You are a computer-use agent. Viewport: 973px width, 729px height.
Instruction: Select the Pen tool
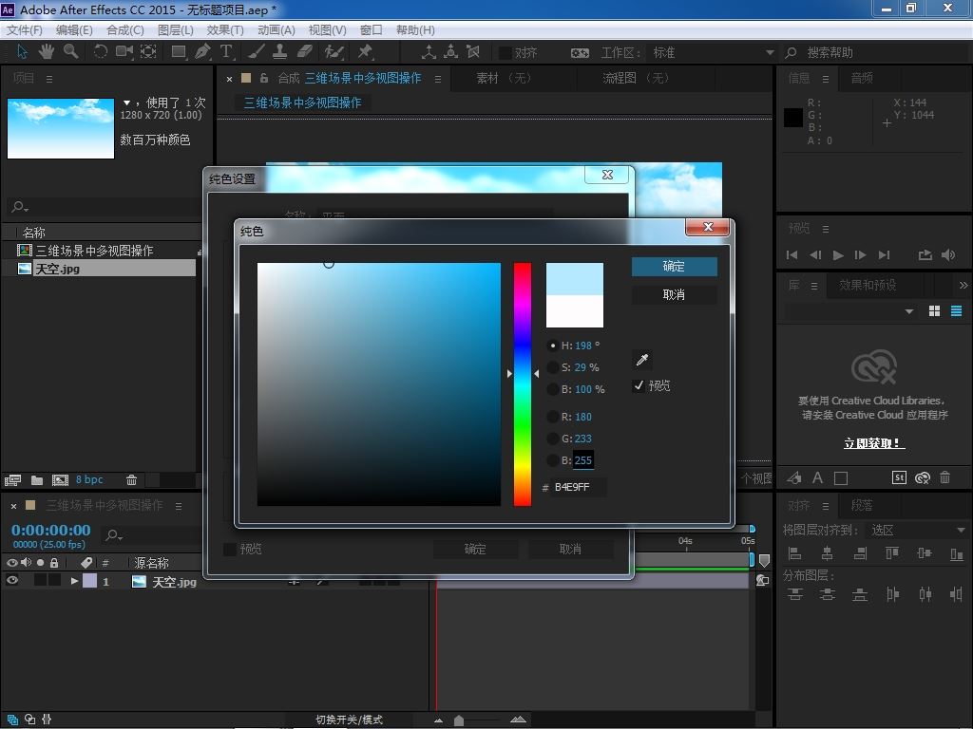point(203,52)
